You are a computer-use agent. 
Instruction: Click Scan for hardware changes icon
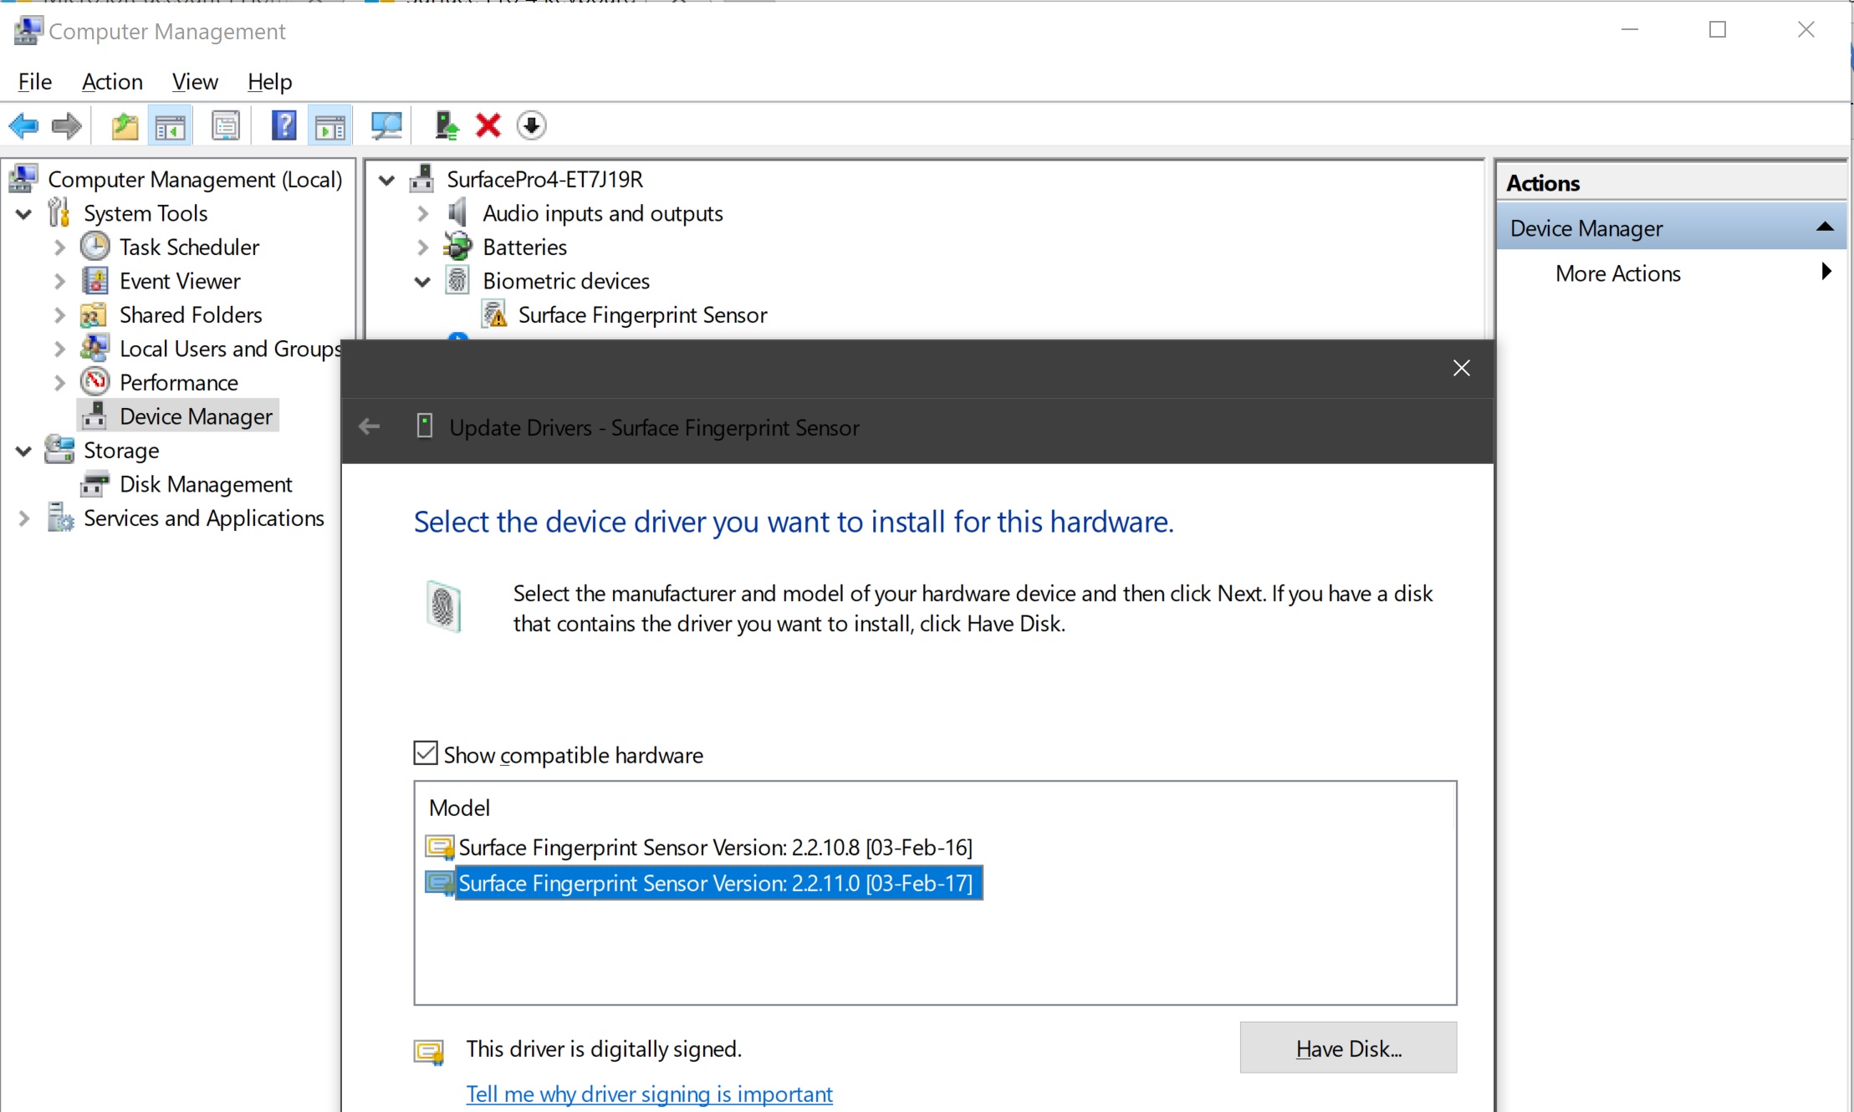386,126
